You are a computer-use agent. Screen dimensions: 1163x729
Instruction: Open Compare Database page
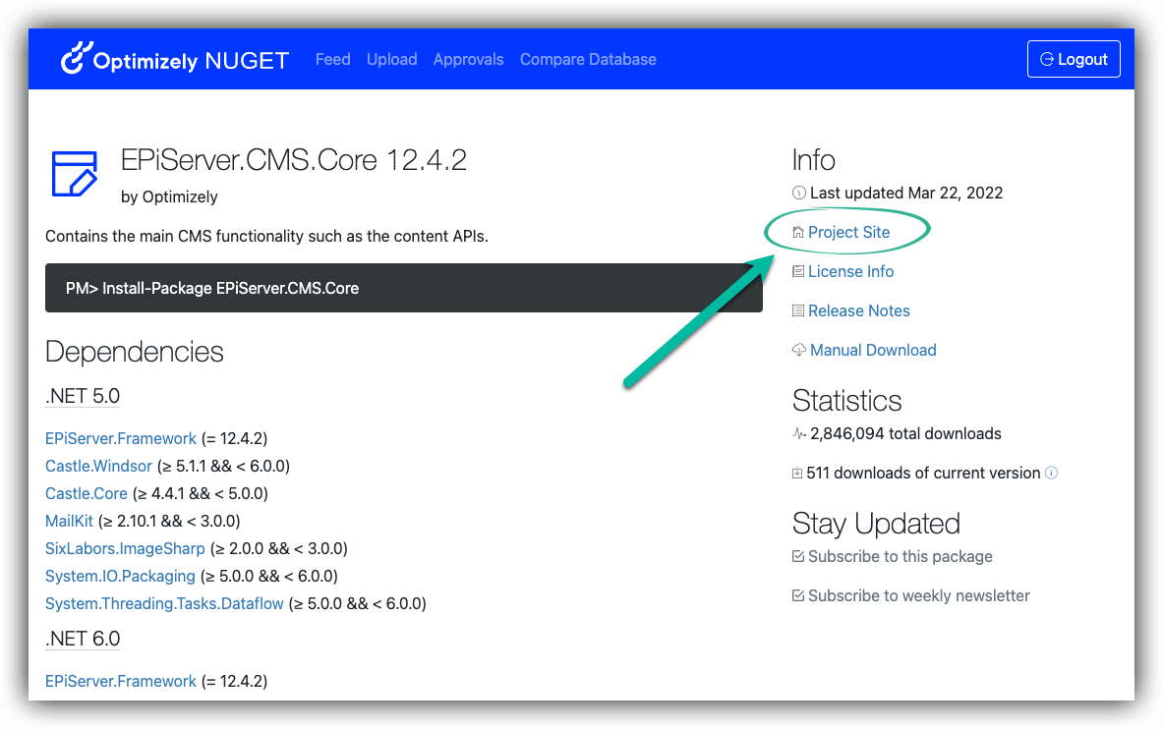[588, 59]
